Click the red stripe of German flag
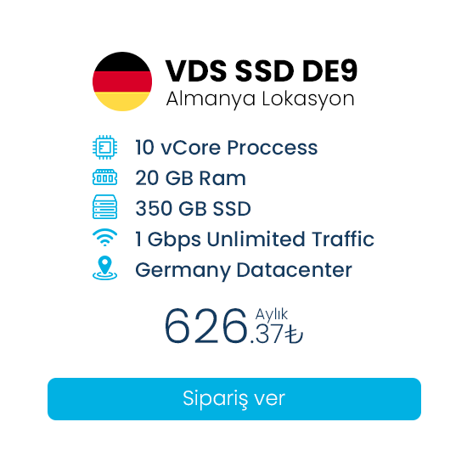The height and width of the screenshot is (467, 467). coord(122,82)
